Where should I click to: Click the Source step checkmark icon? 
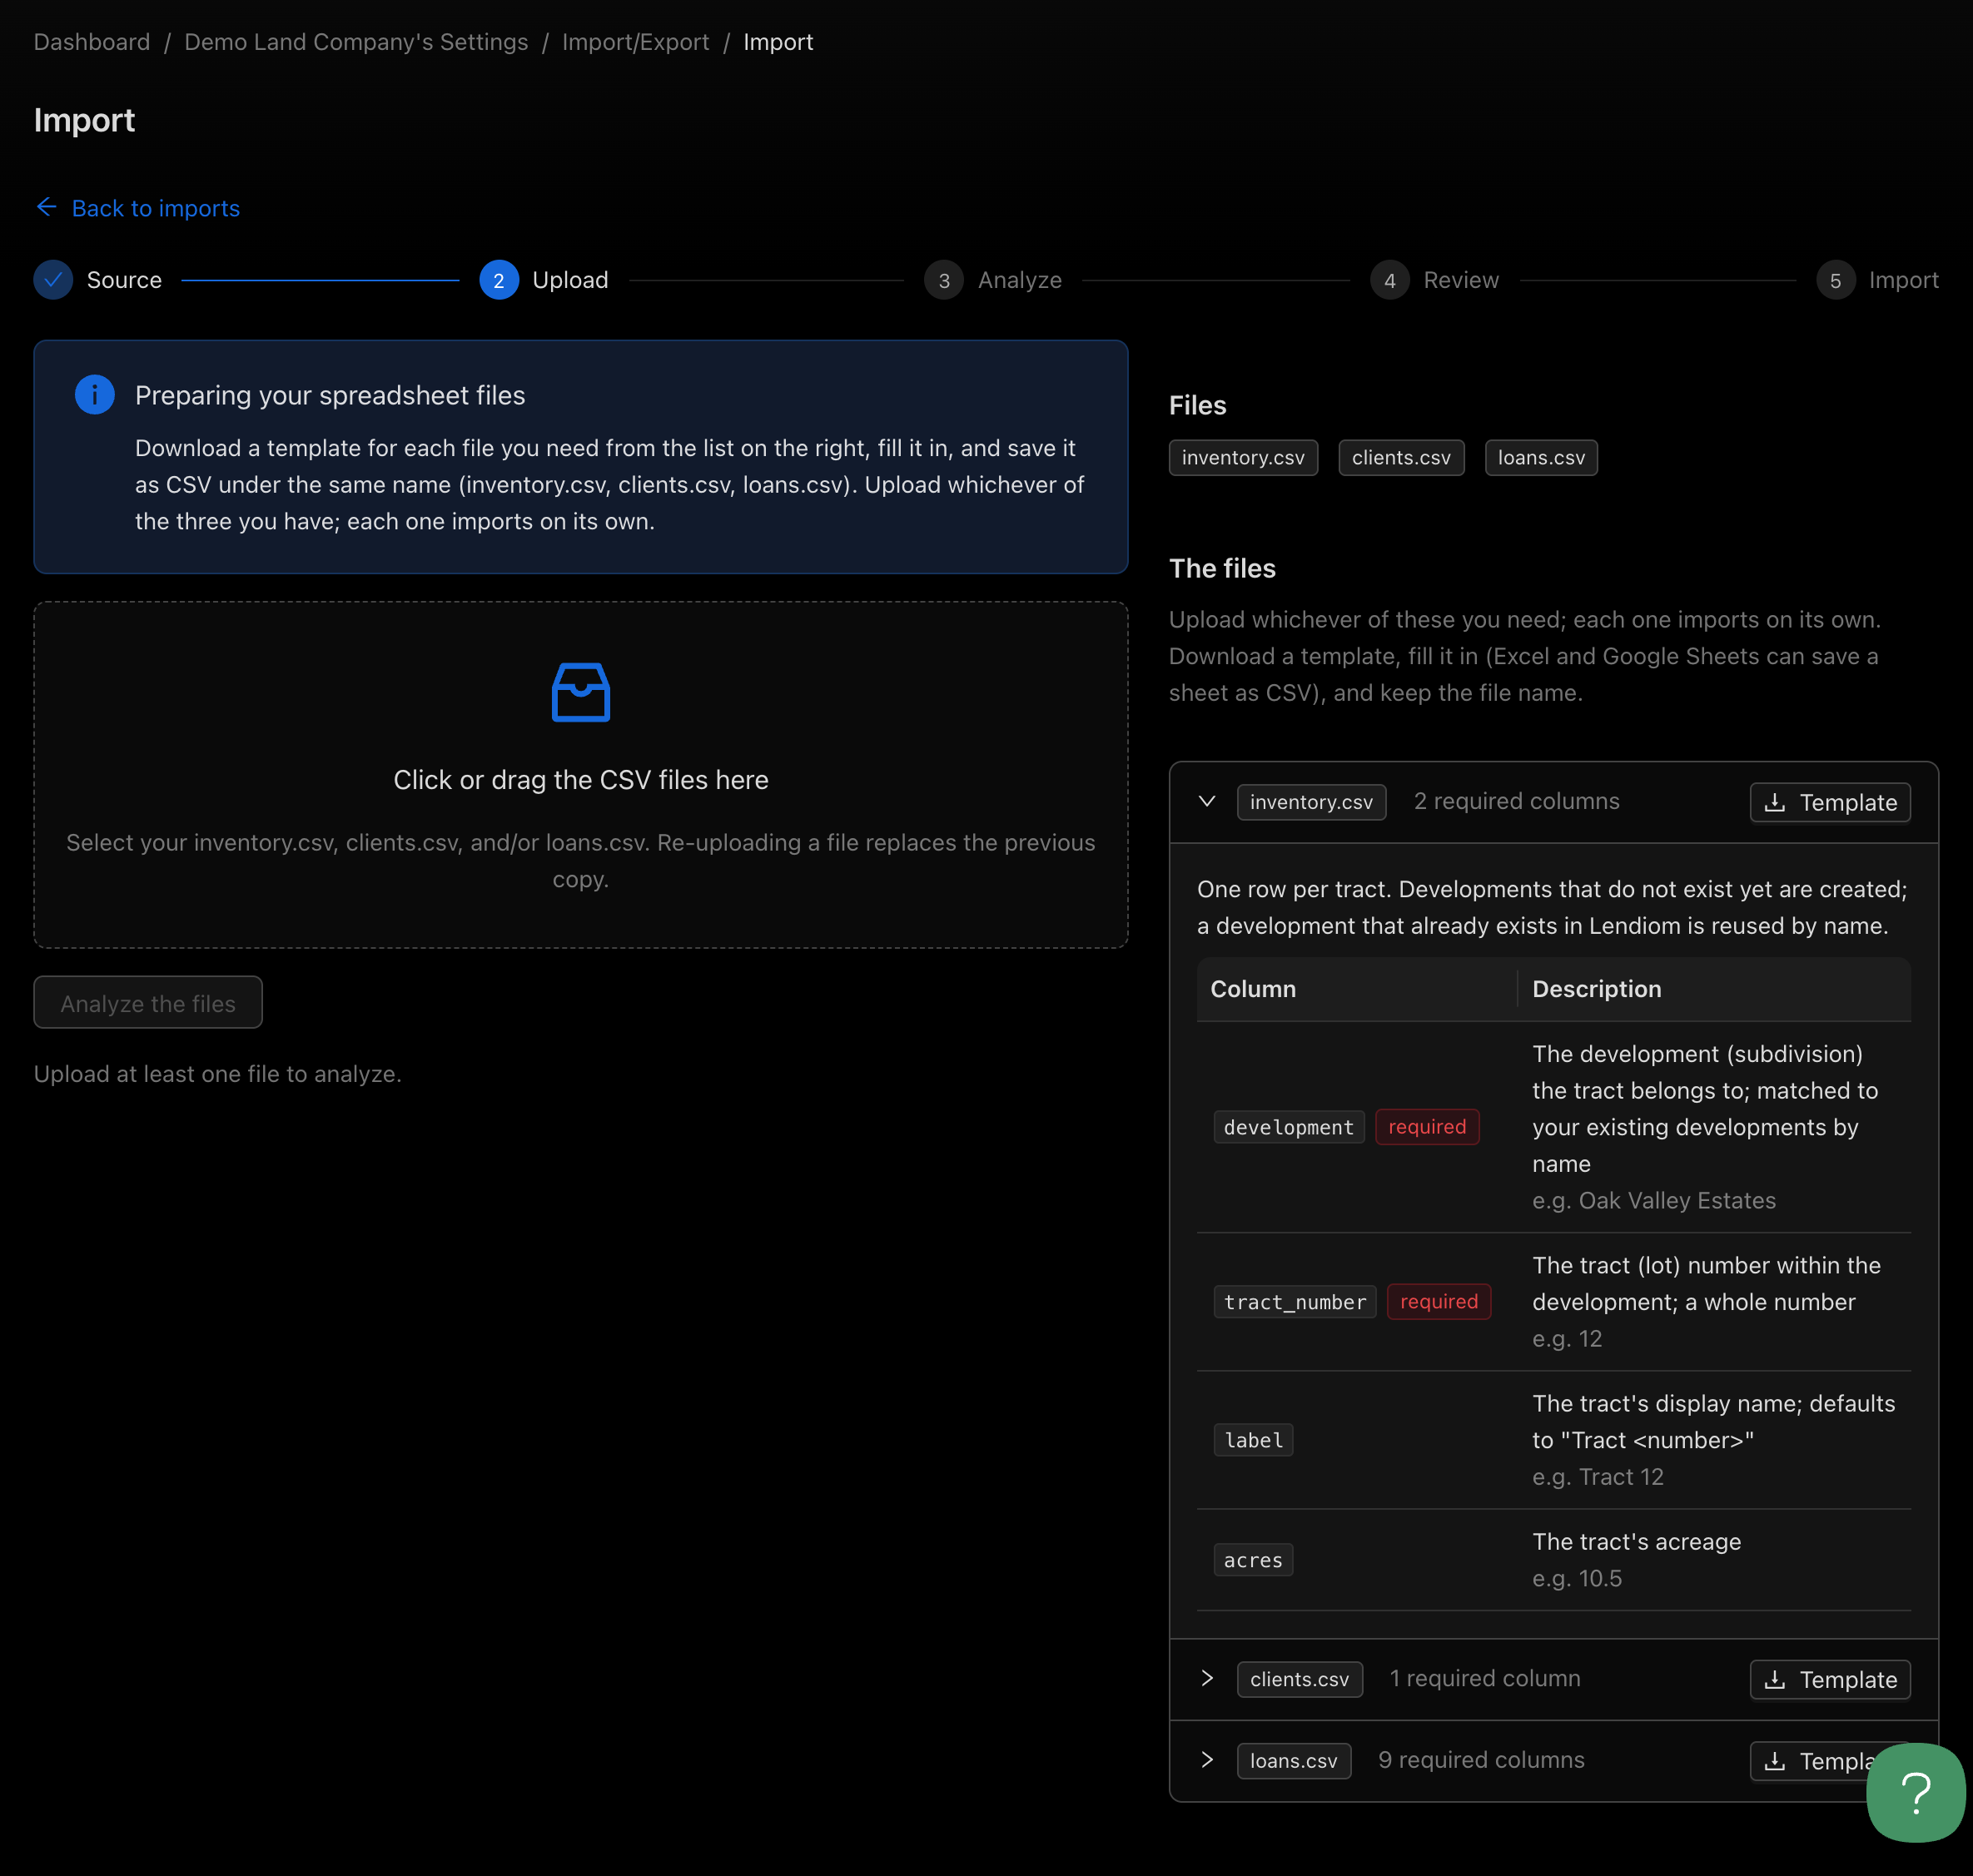53,280
